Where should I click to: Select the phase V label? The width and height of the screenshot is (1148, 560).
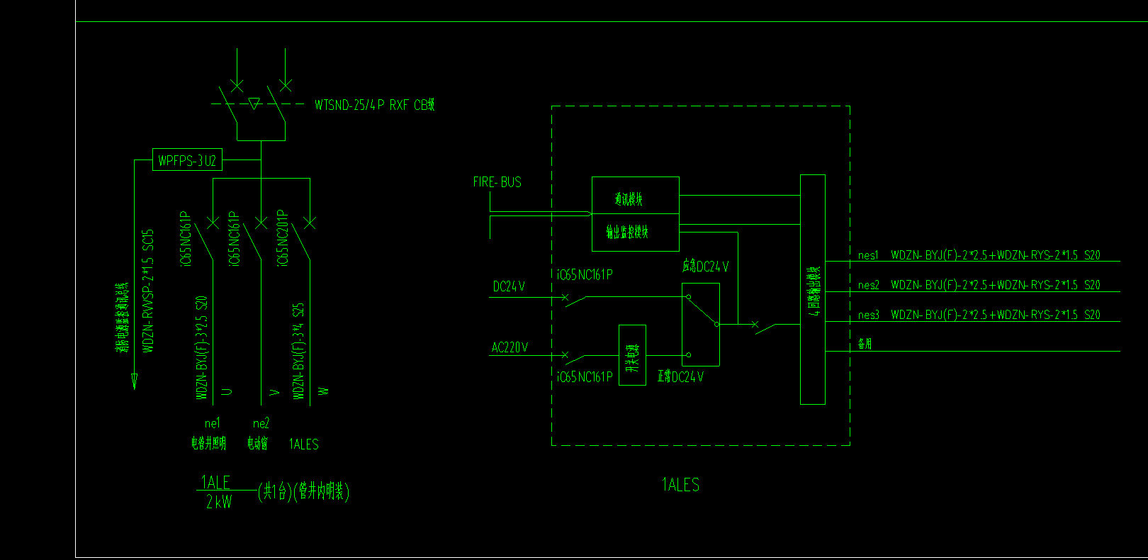click(275, 392)
